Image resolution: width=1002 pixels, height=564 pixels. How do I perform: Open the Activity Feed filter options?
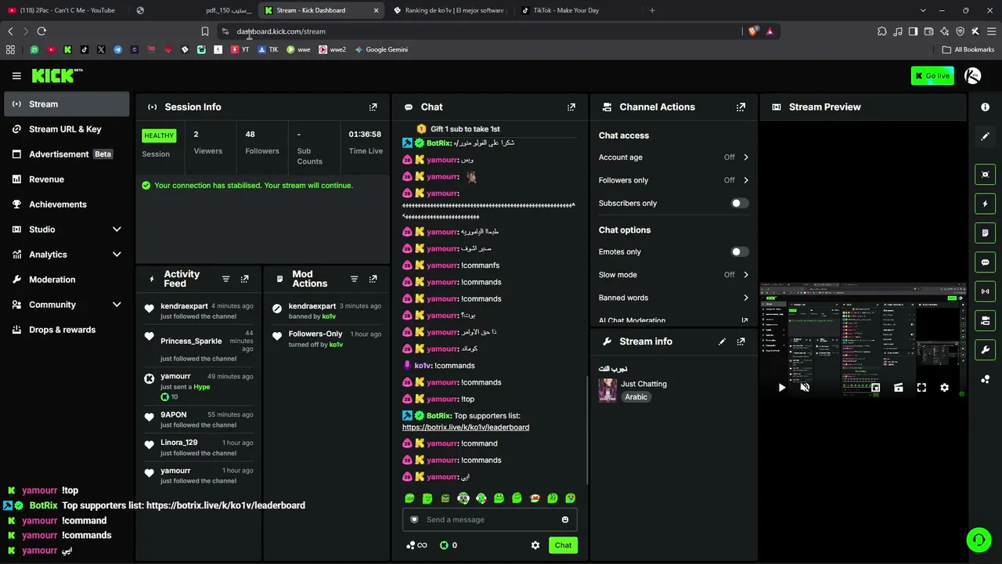(x=225, y=279)
